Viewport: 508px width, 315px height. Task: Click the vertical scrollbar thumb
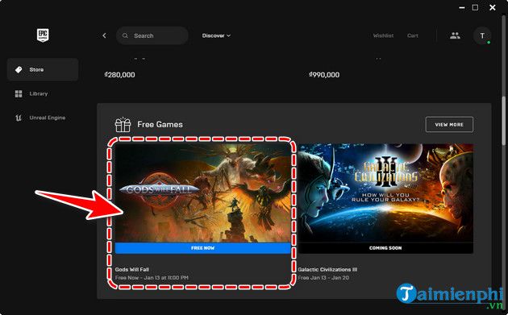[504, 120]
